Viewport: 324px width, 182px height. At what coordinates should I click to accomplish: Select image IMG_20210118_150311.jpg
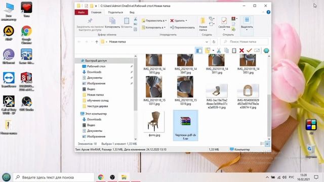pyautogui.click(x=154, y=91)
